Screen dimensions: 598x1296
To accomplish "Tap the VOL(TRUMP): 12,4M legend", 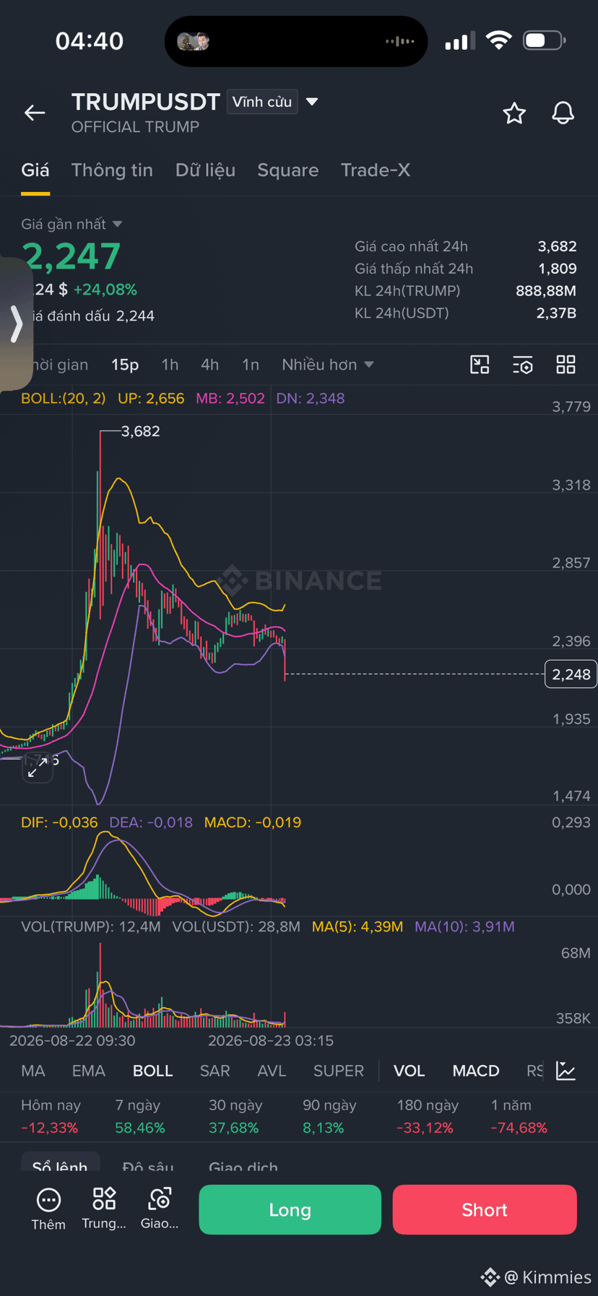I will pos(91,926).
